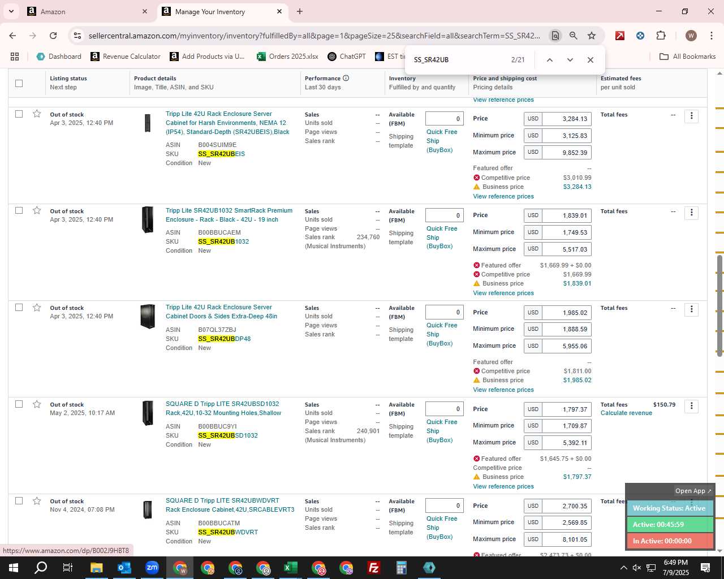The height and width of the screenshot is (579, 724).
Task: Open the Extensions puzzle icon
Action: tap(661, 36)
